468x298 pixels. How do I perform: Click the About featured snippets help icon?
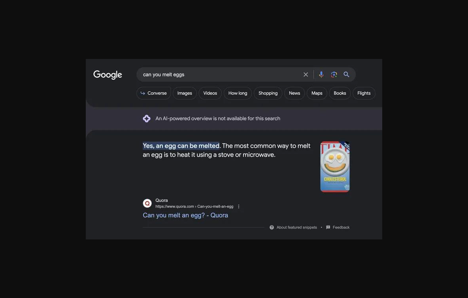pyautogui.click(x=272, y=228)
